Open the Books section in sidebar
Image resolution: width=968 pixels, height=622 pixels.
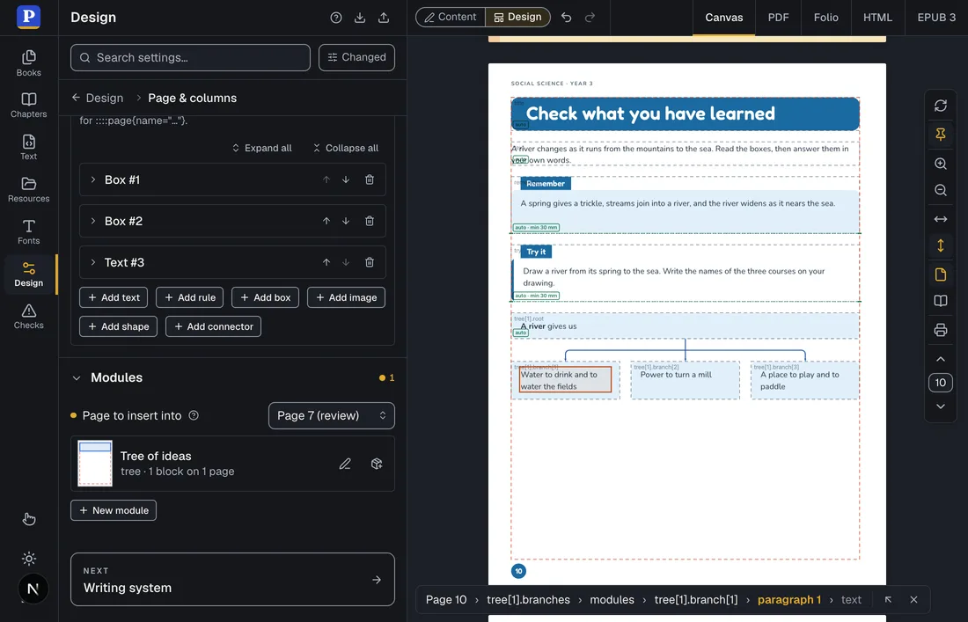[x=28, y=63]
